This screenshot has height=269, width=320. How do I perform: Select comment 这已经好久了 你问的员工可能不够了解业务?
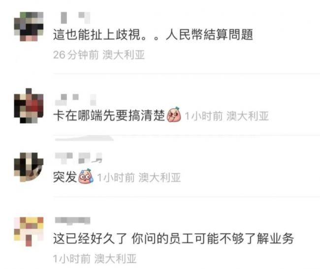173,238
